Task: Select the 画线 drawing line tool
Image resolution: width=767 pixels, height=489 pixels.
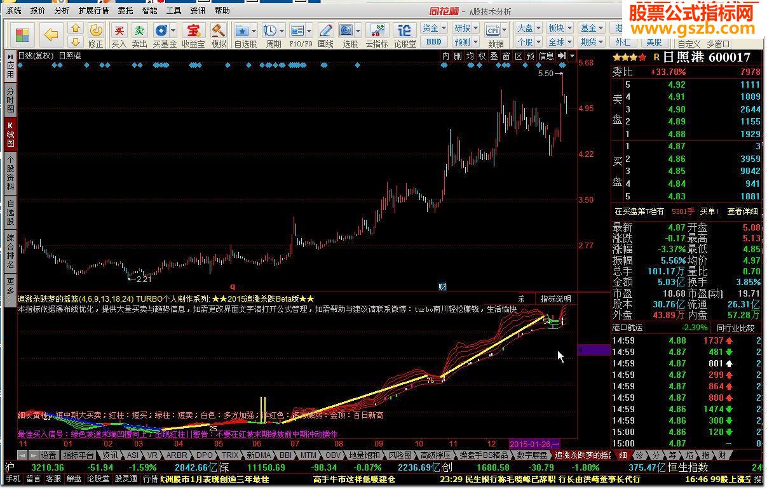Action: (325, 35)
